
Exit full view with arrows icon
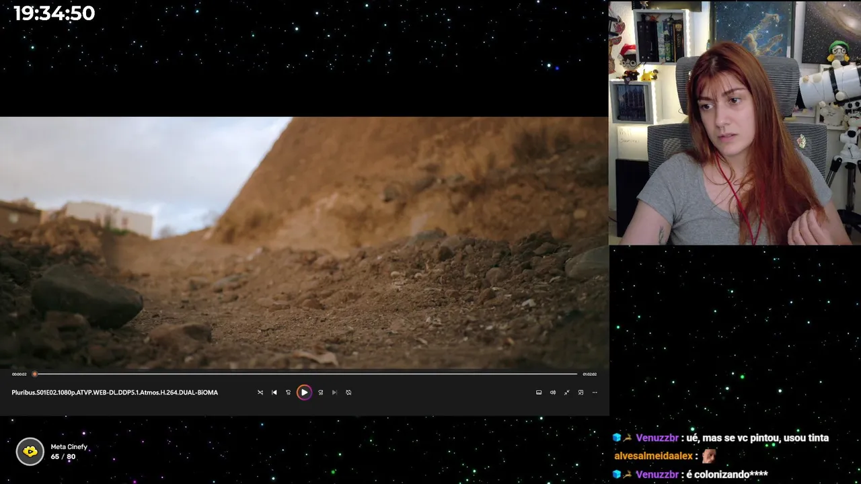click(x=566, y=393)
